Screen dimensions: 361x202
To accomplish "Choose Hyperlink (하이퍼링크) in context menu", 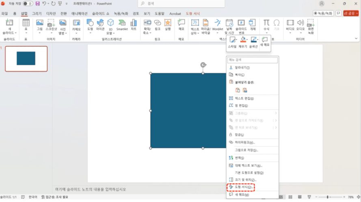I will pos(253,142).
